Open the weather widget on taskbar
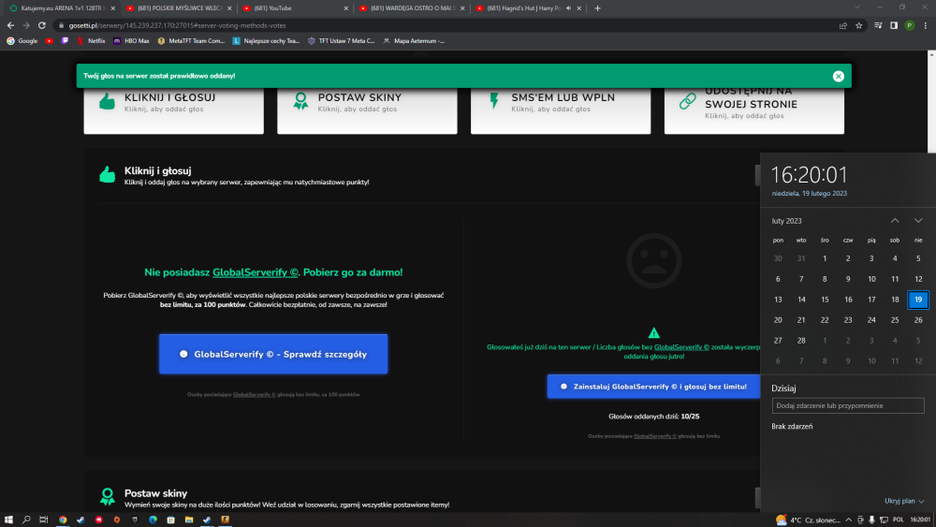The image size is (936, 527). 807,520
